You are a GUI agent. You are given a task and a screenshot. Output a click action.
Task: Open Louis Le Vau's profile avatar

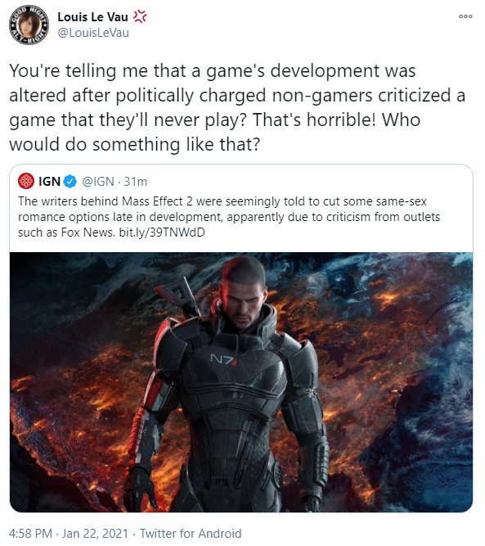point(29,25)
